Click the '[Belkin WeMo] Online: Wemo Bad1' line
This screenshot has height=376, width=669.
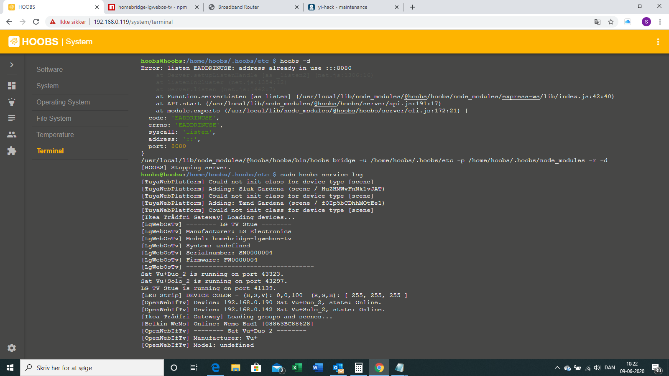coord(227,324)
